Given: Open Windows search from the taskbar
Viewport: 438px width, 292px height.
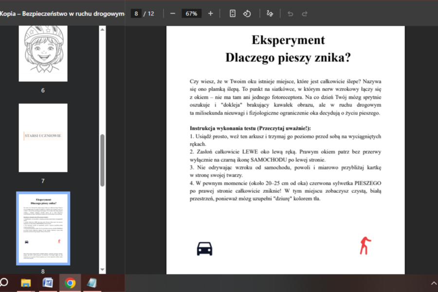Looking at the screenshot, I should (3, 283).
